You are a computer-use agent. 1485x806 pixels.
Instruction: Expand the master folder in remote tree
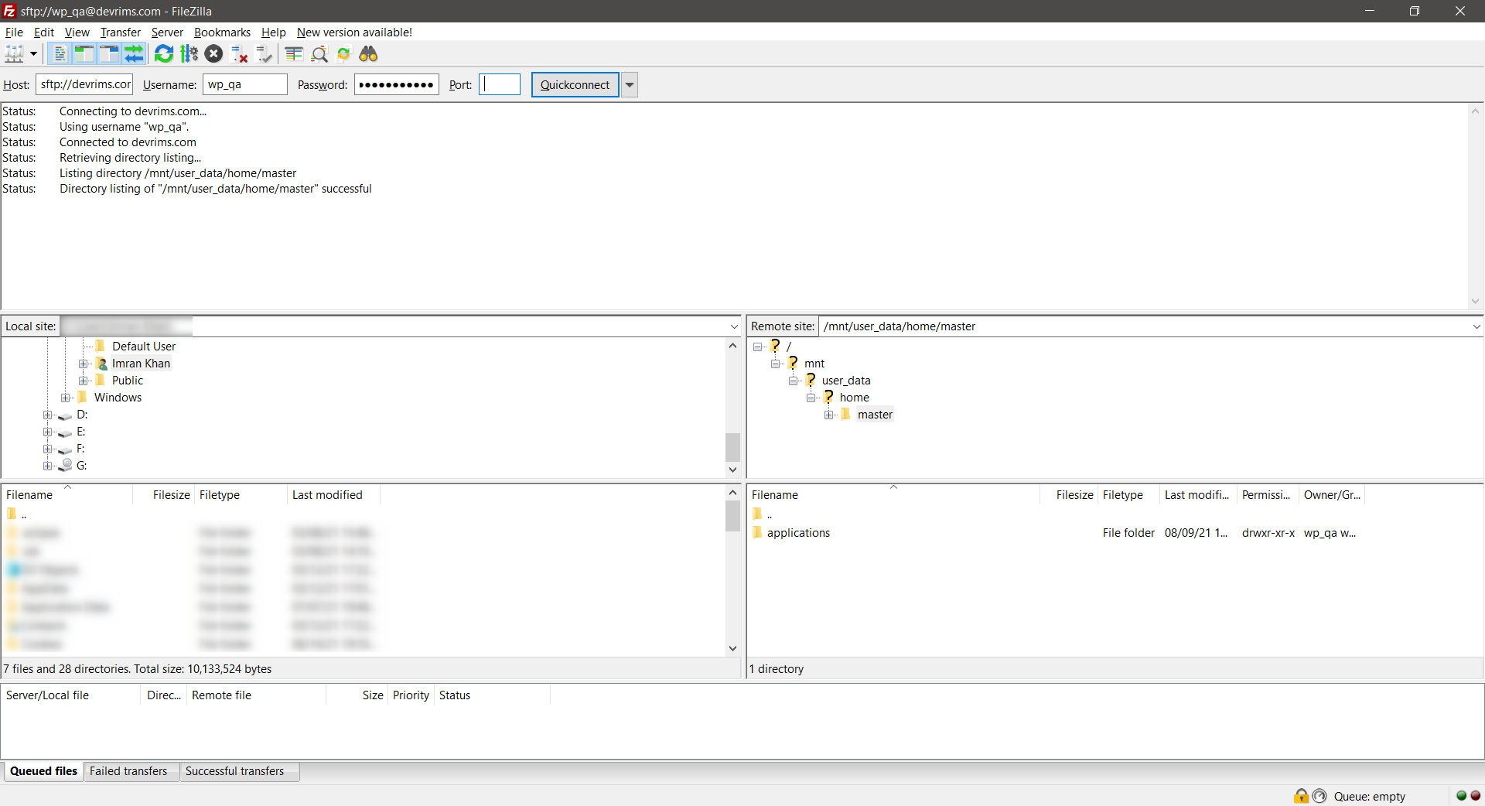click(829, 415)
